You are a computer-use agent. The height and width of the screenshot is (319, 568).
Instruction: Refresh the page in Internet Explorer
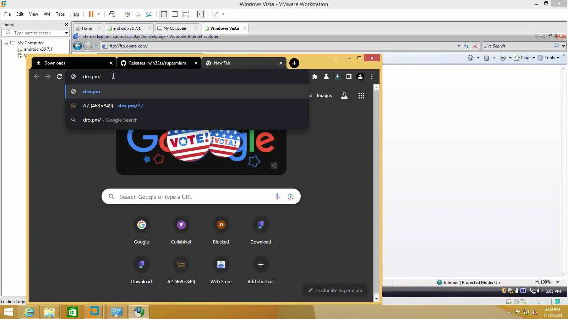tap(466, 46)
